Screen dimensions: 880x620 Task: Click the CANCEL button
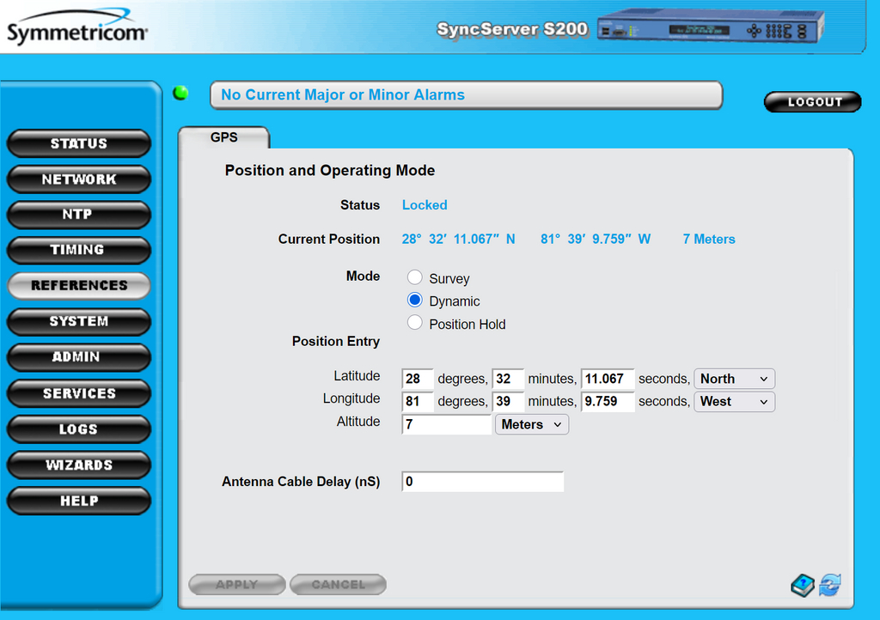point(338,585)
